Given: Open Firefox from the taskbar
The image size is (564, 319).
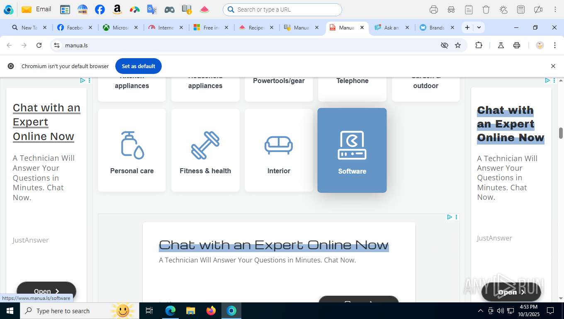Looking at the screenshot, I should pyautogui.click(x=211, y=311).
